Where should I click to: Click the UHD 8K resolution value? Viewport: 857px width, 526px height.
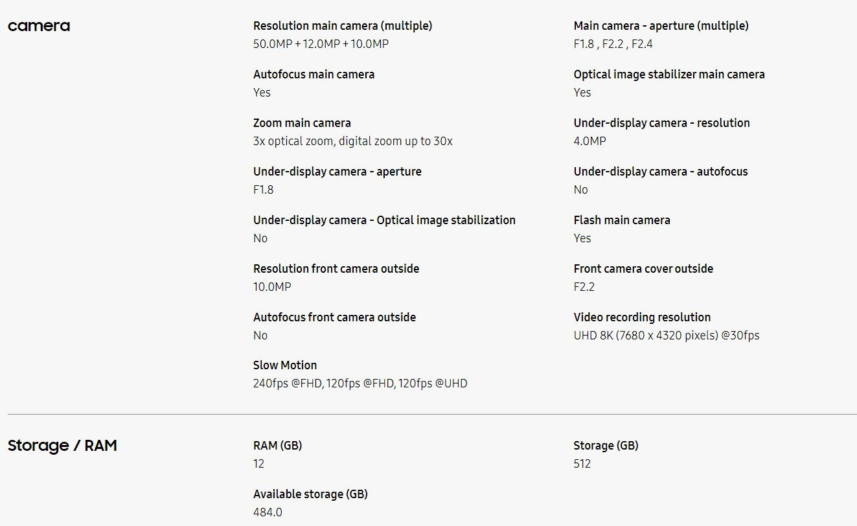click(x=667, y=336)
